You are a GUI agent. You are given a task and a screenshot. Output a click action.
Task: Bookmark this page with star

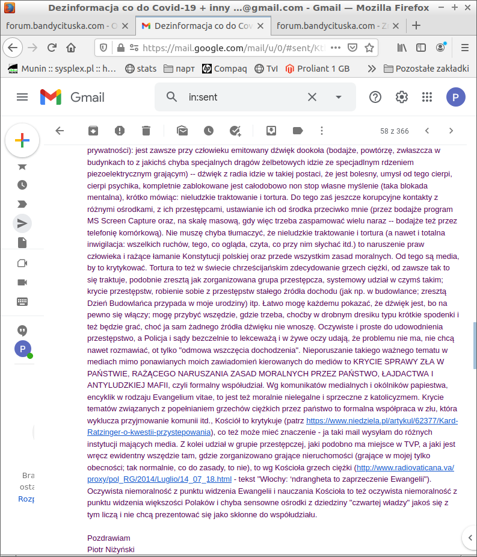click(x=369, y=47)
